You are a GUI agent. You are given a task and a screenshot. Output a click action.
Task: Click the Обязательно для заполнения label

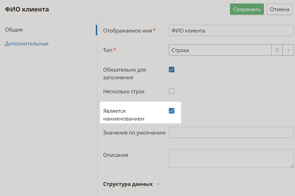coord(124,73)
